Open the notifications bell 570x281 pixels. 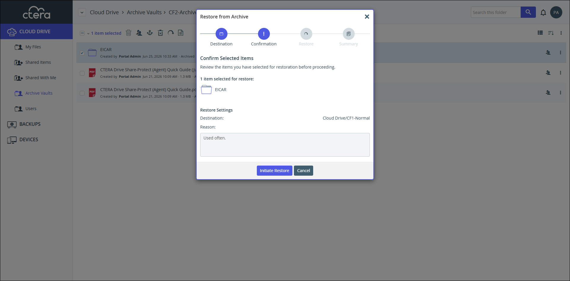pyautogui.click(x=543, y=12)
